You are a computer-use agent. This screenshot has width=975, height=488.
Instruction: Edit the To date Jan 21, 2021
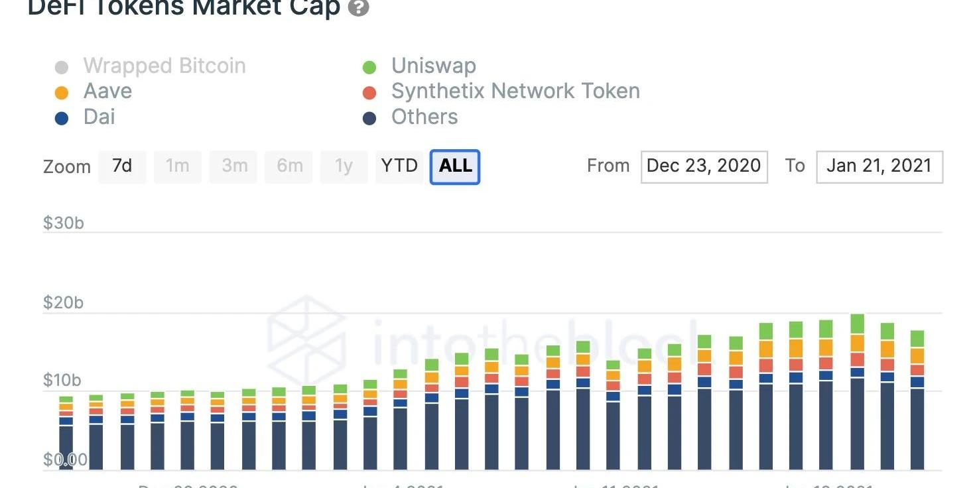(x=879, y=166)
